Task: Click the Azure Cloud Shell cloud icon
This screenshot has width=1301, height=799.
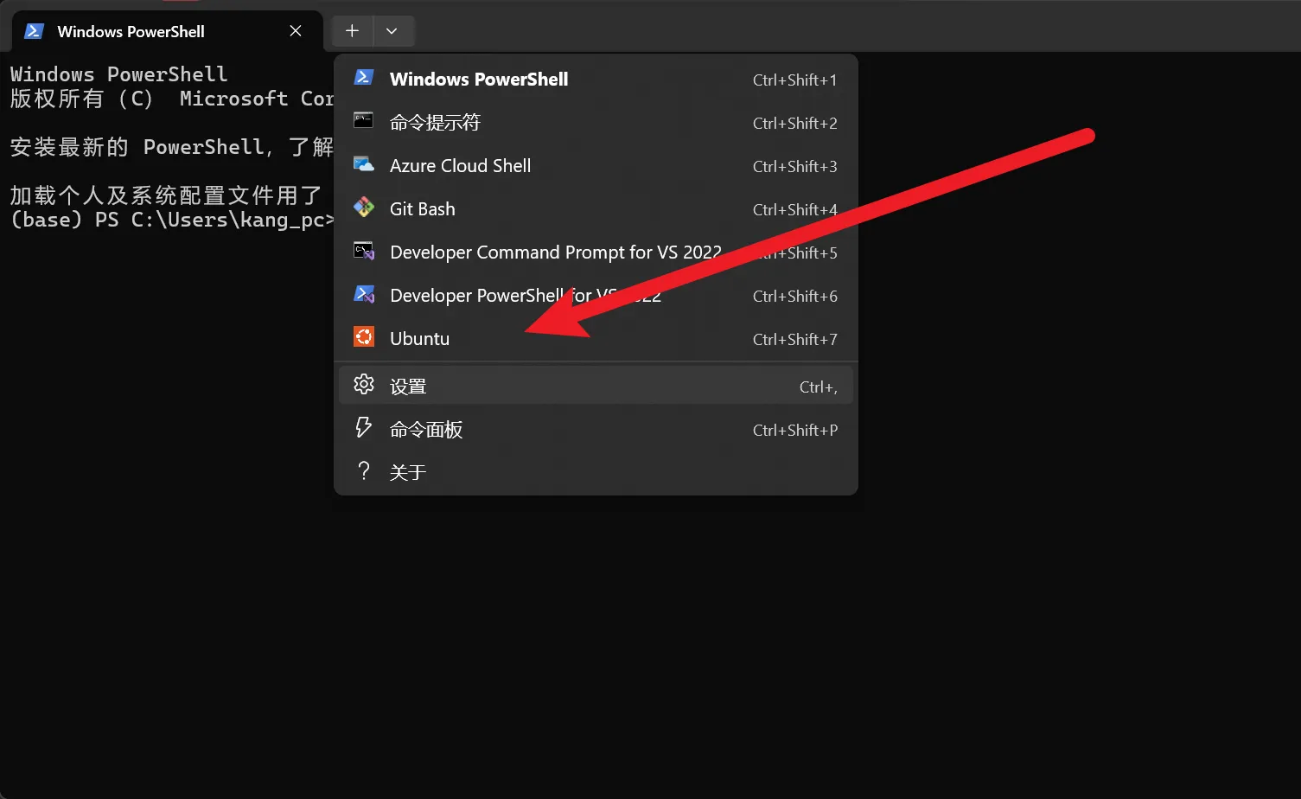Action: click(364, 164)
